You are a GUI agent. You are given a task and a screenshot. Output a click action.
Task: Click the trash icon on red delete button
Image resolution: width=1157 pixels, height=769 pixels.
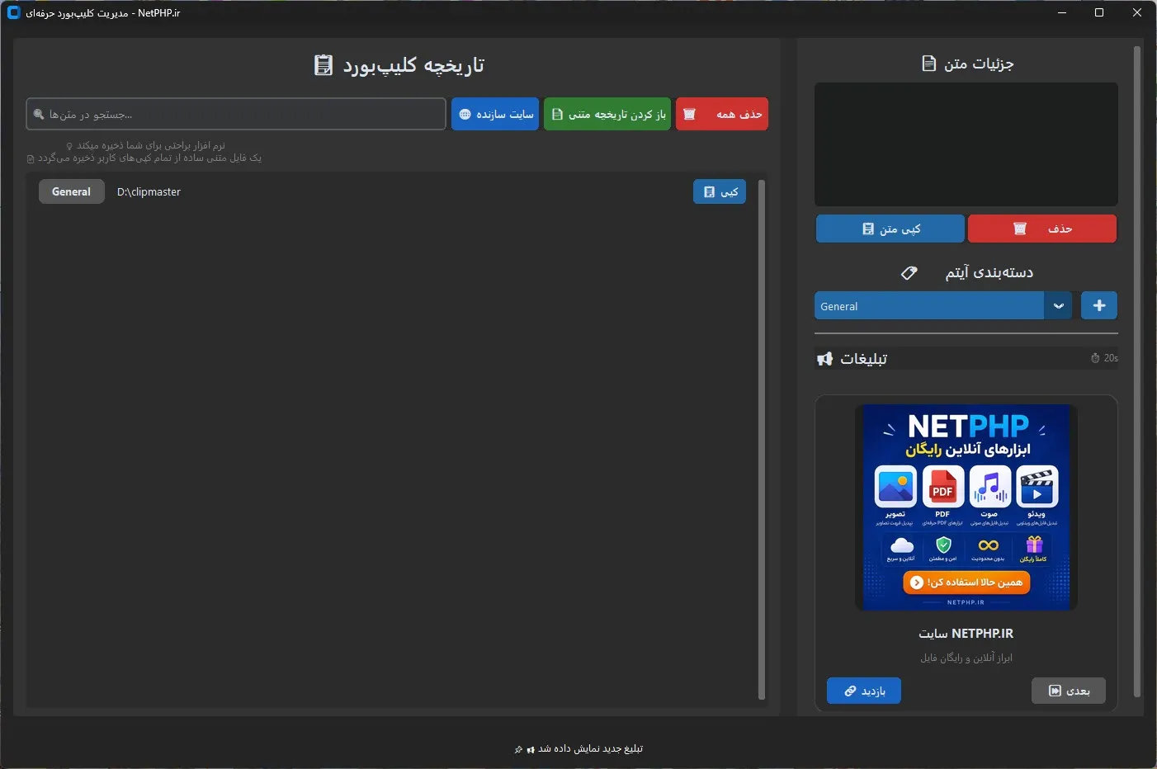tap(1020, 229)
